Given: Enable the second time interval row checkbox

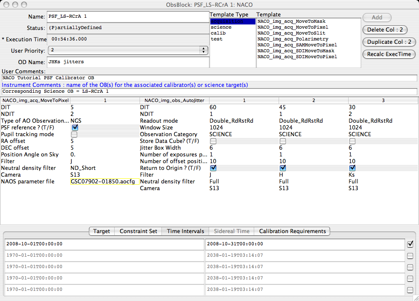Looking at the screenshot, I should (410, 256).
